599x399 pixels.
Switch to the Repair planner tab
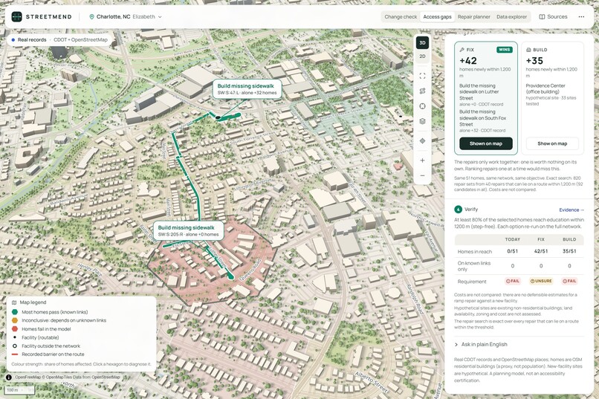point(473,17)
